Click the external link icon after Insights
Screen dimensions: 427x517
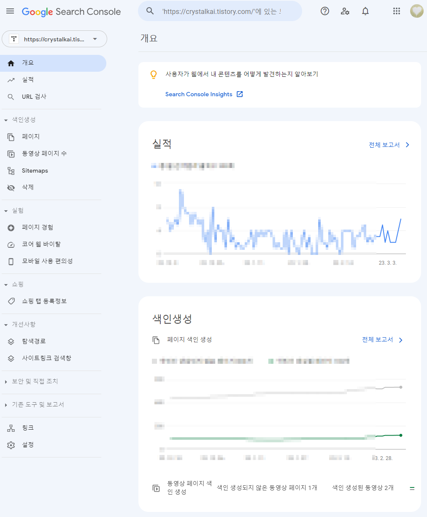(240, 94)
